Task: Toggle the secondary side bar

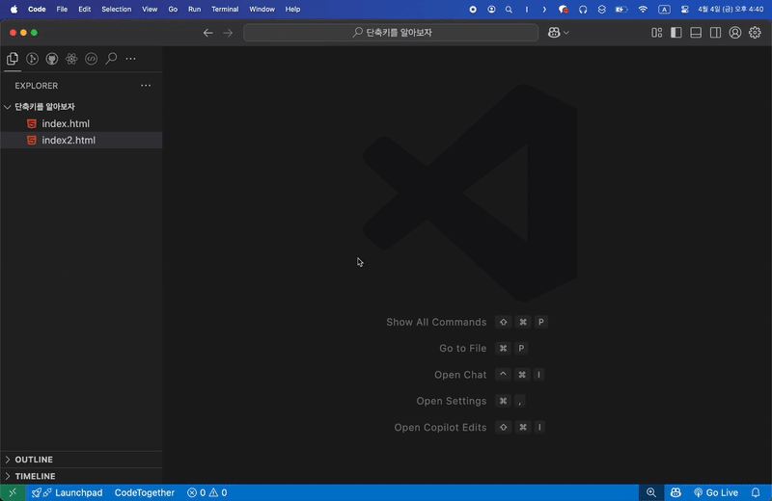Action: [x=715, y=33]
